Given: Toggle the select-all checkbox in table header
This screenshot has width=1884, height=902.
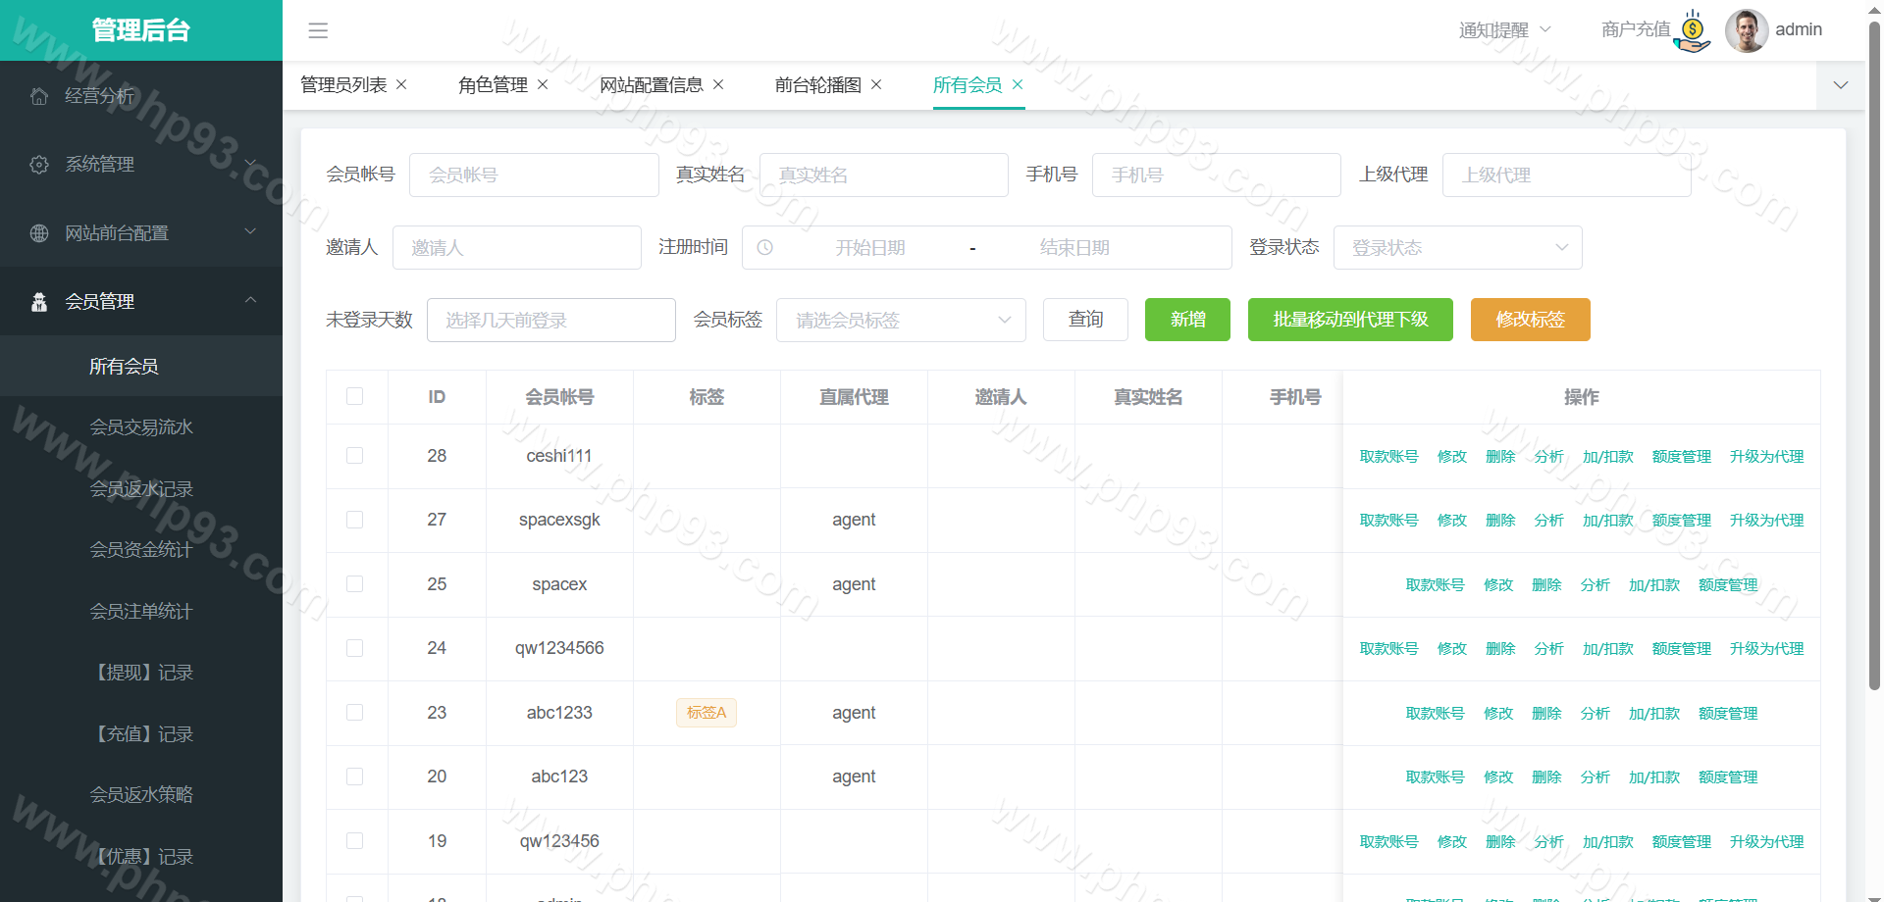Looking at the screenshot, I should click(355, 396).
